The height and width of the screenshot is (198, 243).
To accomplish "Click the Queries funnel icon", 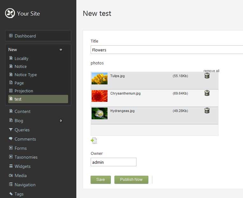I will coord(11,130).
